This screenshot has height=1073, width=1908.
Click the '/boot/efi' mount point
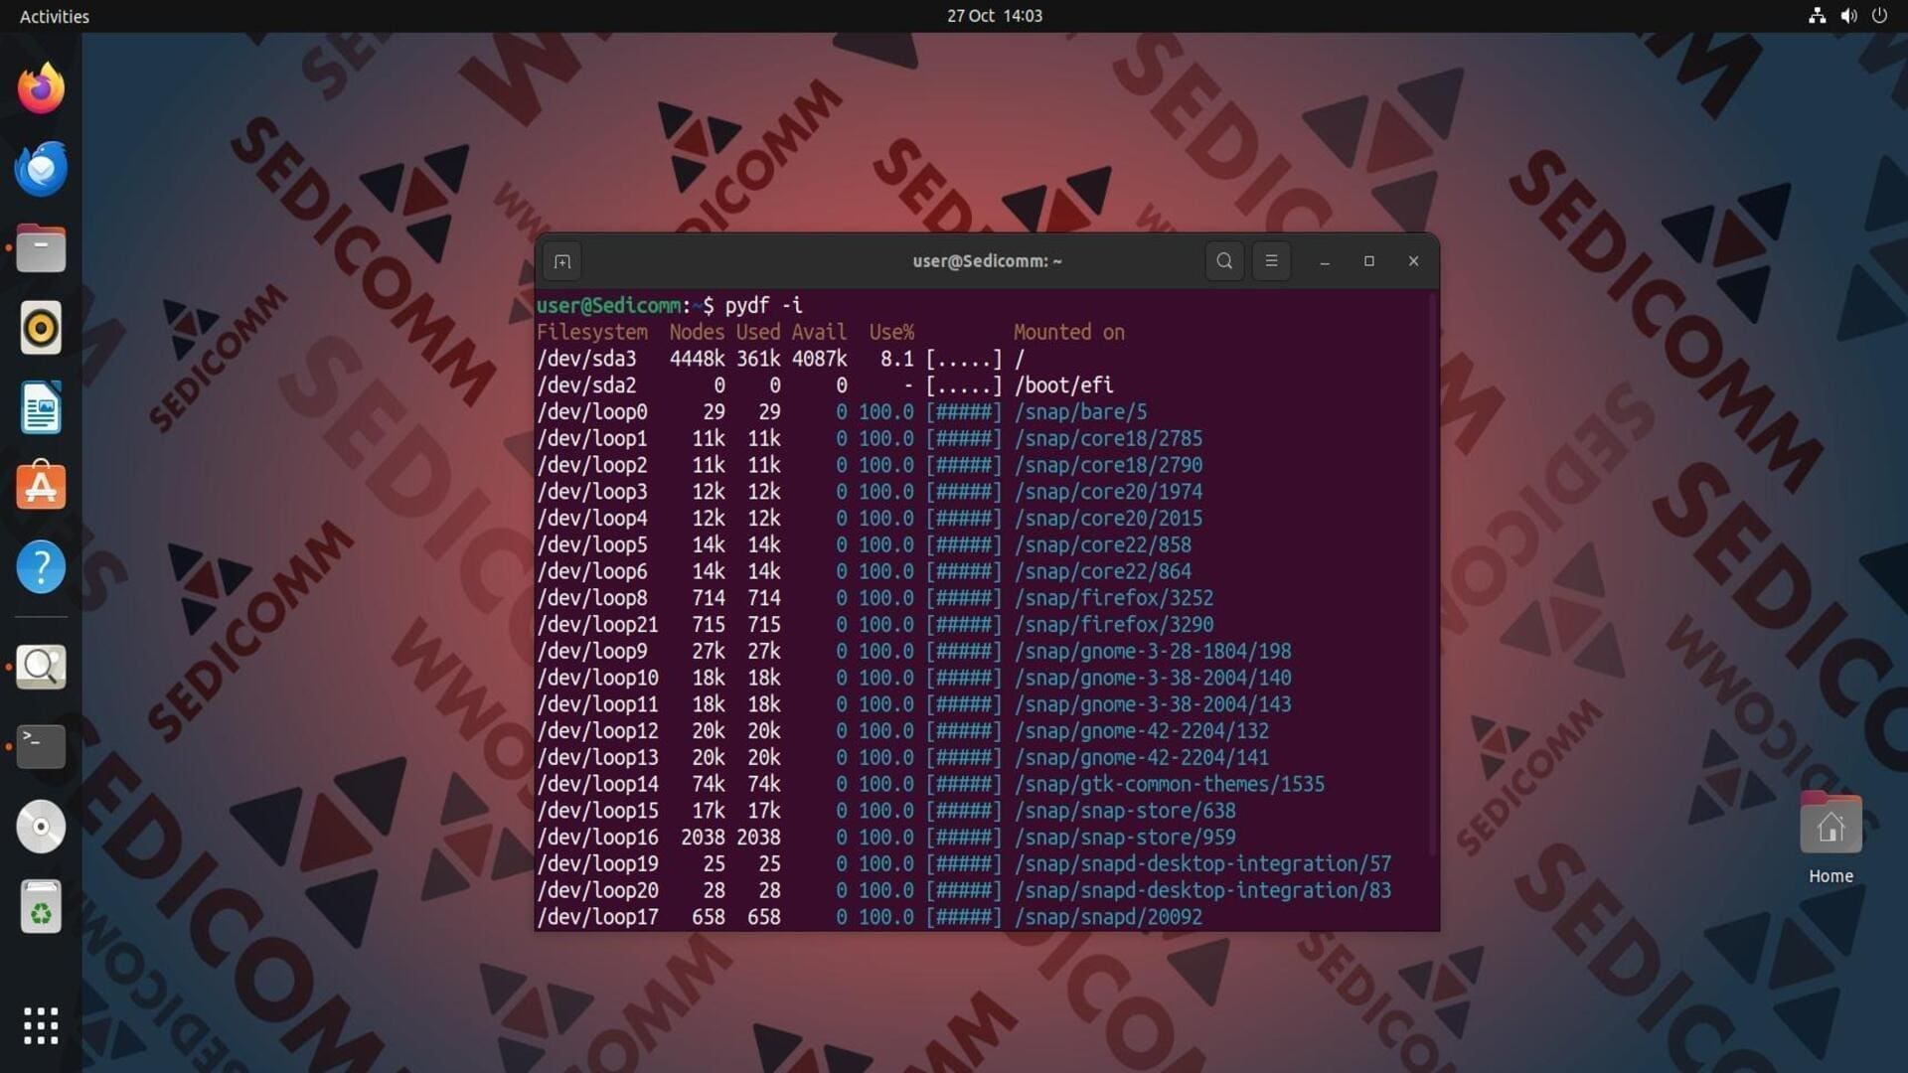click(x=1063, y=385)
